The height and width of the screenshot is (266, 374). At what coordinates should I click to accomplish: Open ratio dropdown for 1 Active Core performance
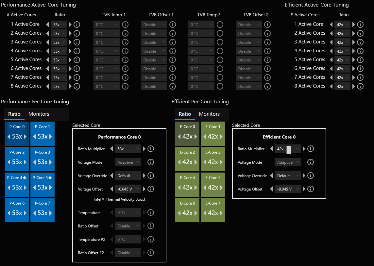coord(59,25)
